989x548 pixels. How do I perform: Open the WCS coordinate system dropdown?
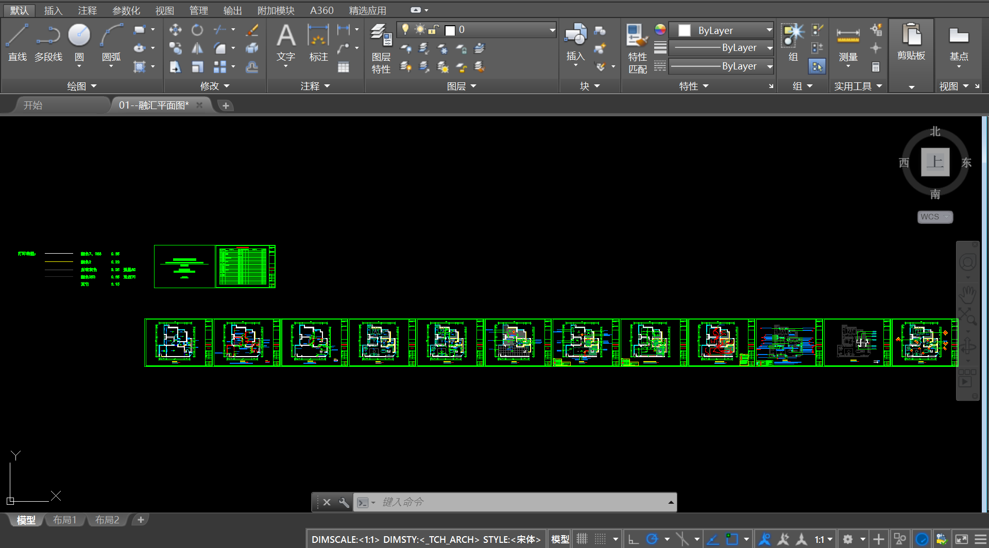coord(935,217)
